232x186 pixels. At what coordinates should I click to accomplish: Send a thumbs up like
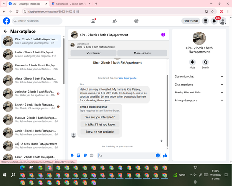coord(165,155)
